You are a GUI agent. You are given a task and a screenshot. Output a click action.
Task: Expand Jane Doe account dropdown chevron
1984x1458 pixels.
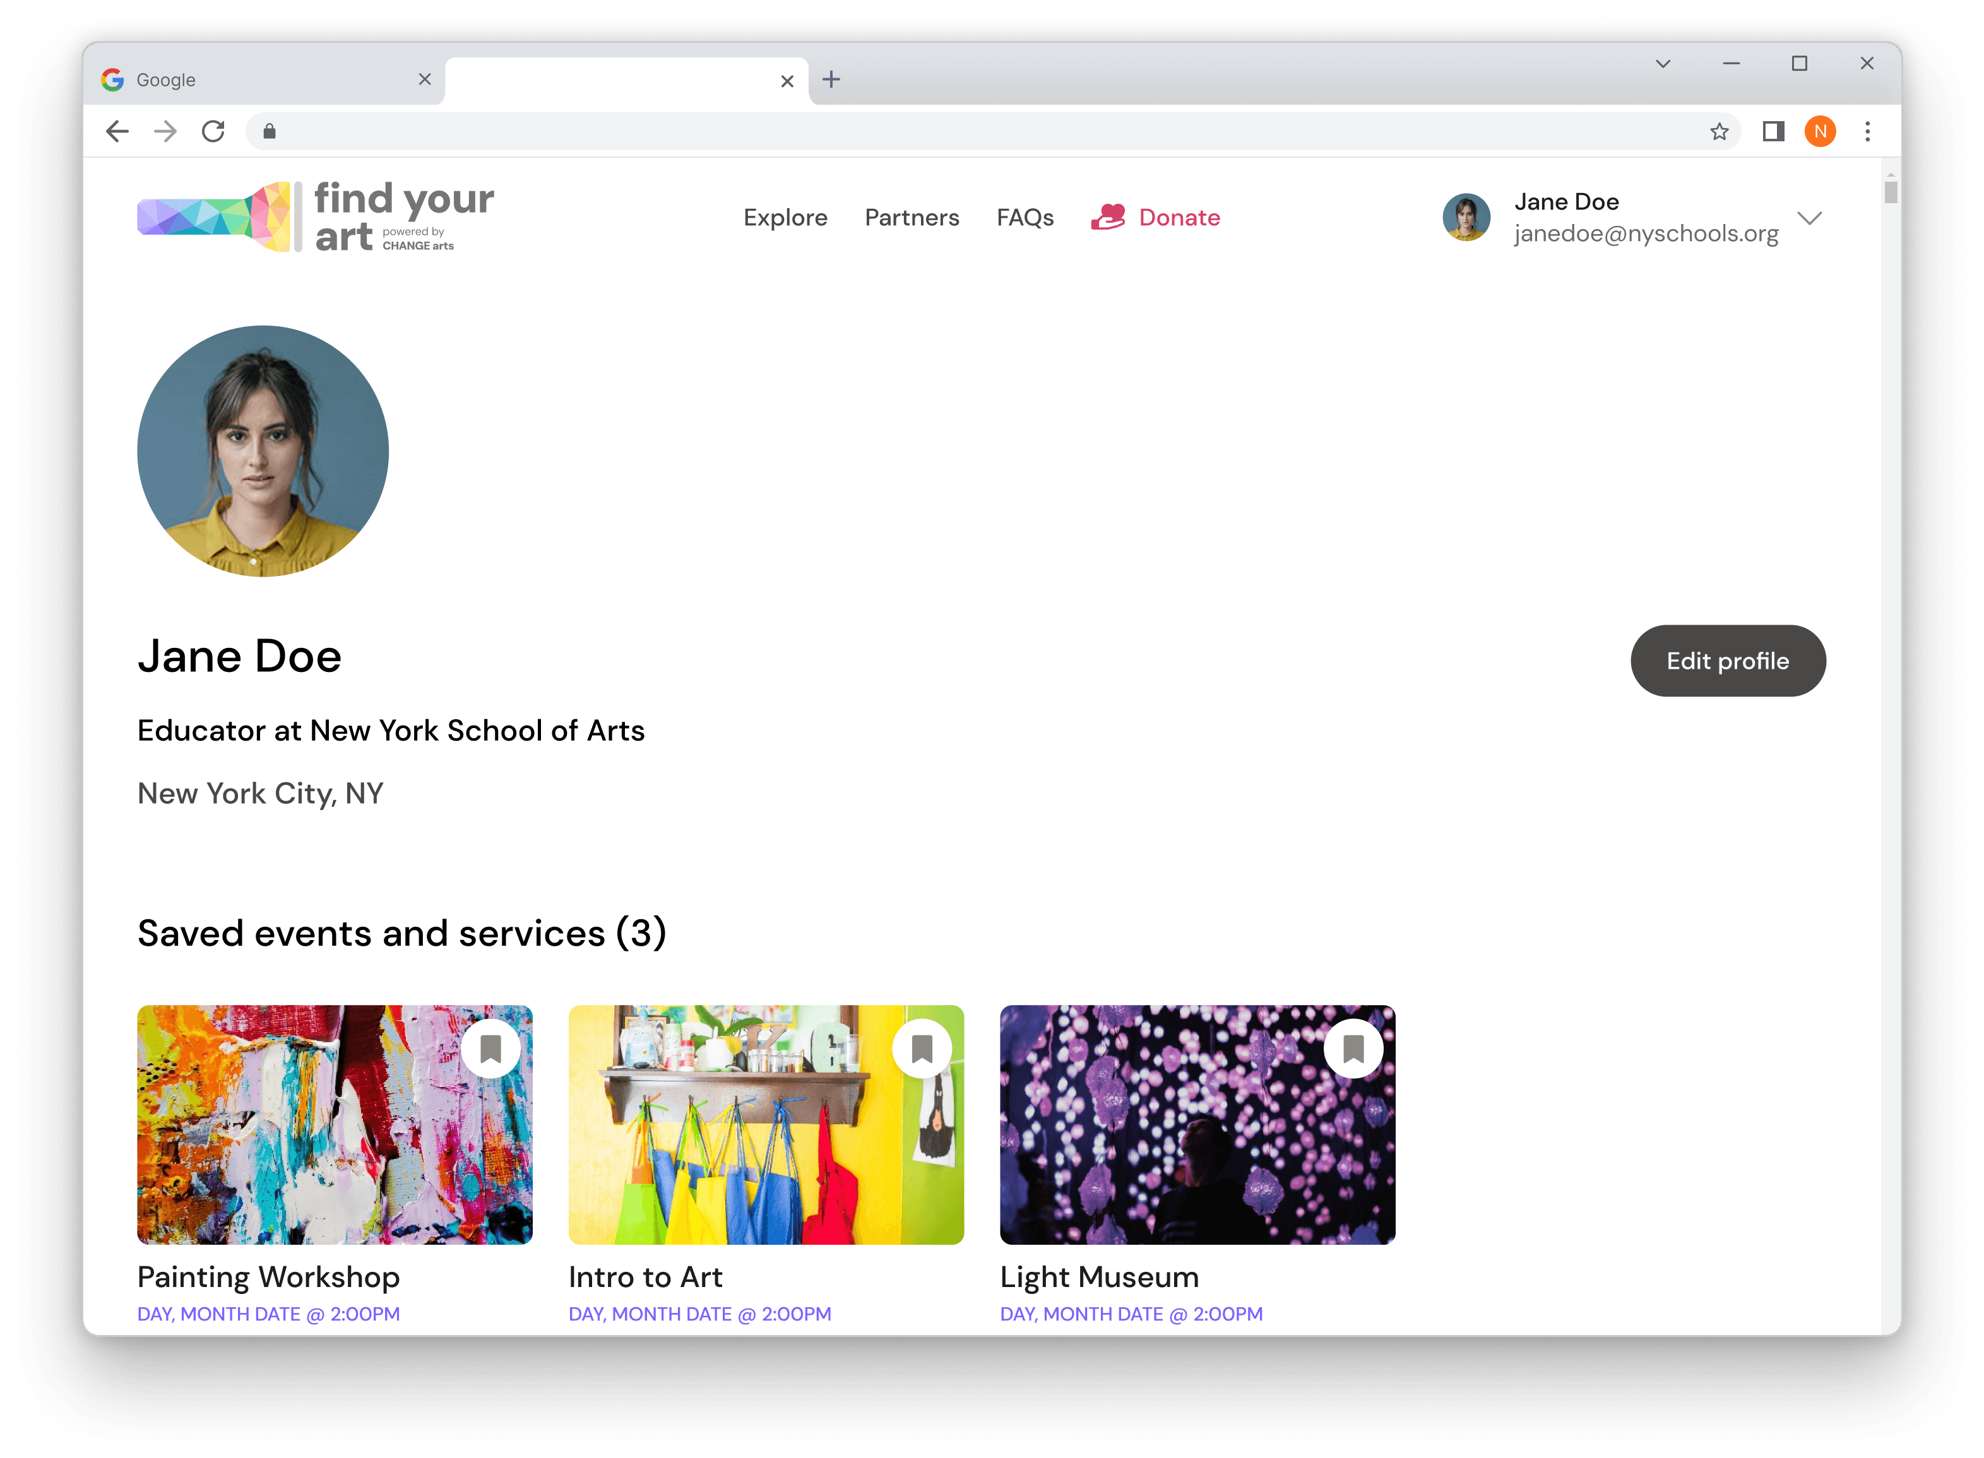click(x=1809, y=218)
